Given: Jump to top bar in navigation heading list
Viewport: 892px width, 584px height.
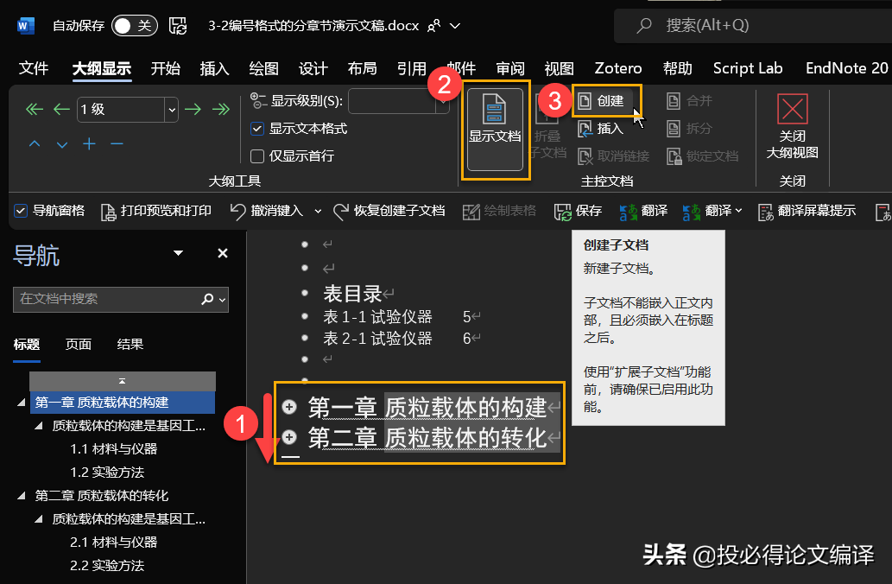Looking at the screenshot, I should coord(123,381).
